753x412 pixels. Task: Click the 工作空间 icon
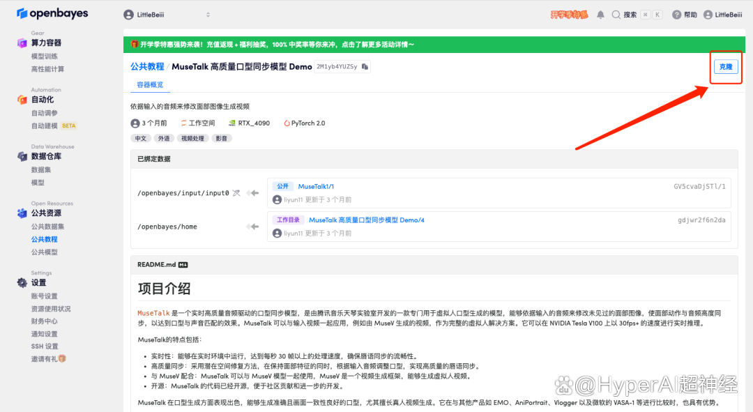click(x=183, y=123)
